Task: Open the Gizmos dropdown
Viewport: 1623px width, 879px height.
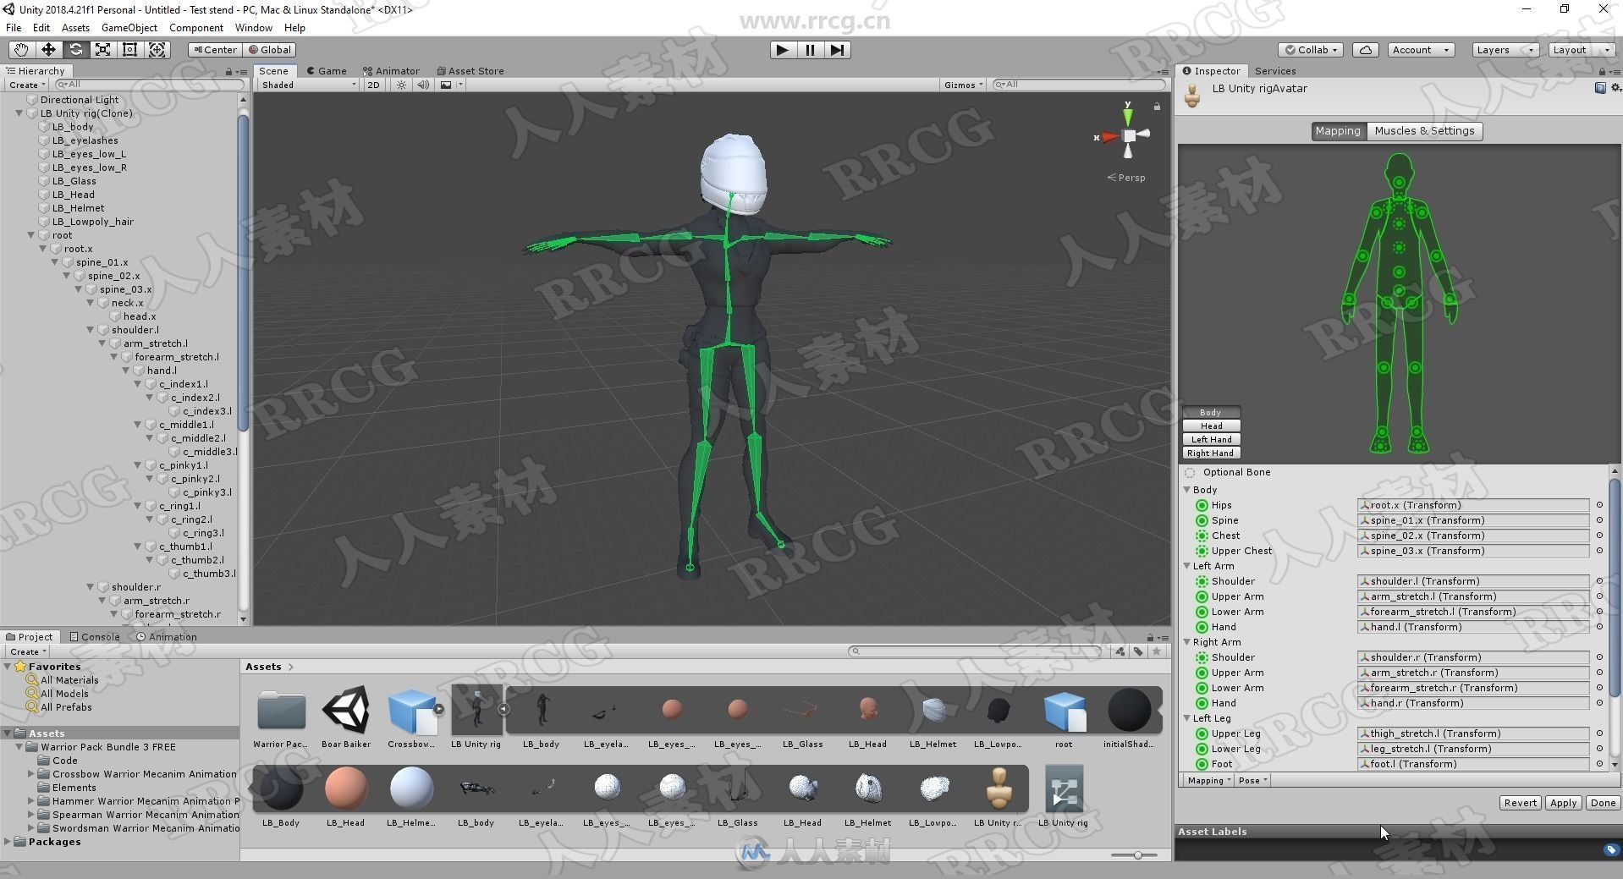Action: 963,85
